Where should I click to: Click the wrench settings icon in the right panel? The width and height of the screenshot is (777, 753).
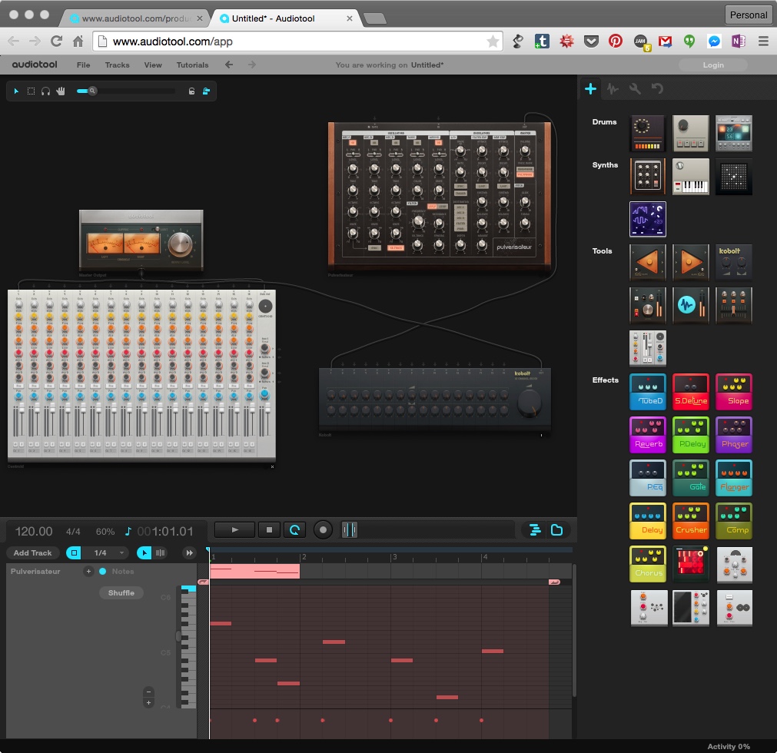[634, 88]
